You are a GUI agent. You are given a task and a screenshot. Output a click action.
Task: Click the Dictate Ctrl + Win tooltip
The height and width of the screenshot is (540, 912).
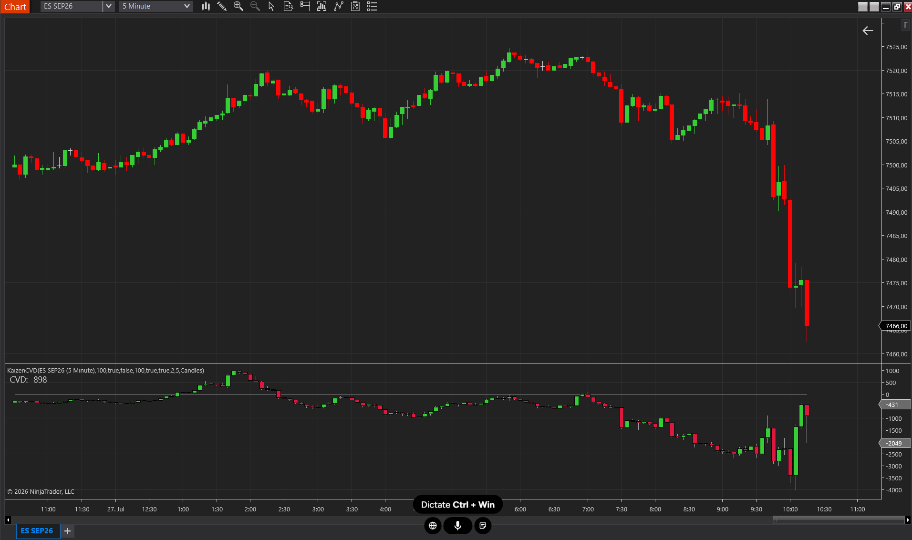(458, 505)
